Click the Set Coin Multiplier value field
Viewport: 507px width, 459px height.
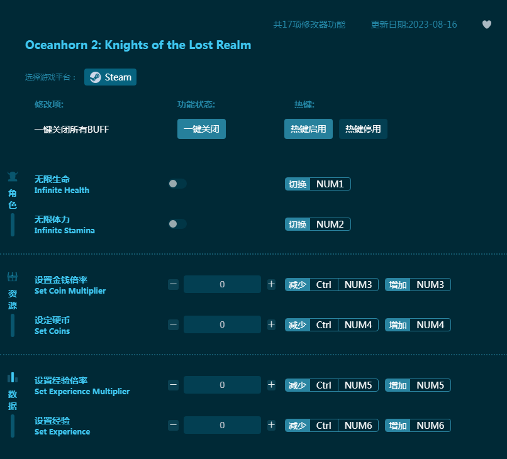pyautogui.click(x=222, y=284)
